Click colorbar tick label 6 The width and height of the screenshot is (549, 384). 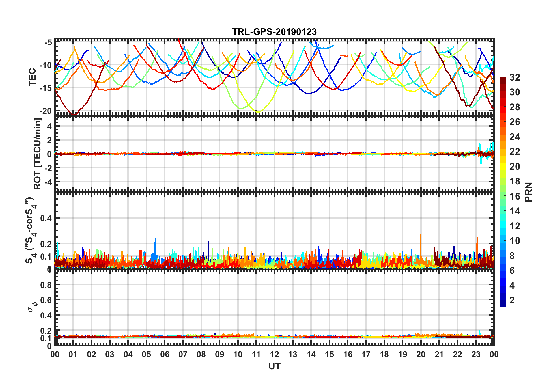point(512,271)
